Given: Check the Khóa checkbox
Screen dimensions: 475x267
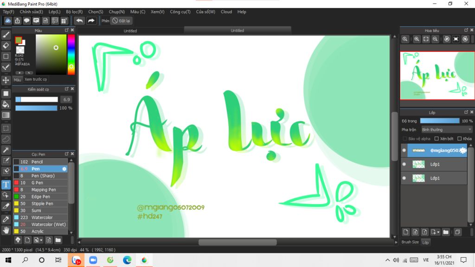Looking at the screenshot, I should (460, 139).
